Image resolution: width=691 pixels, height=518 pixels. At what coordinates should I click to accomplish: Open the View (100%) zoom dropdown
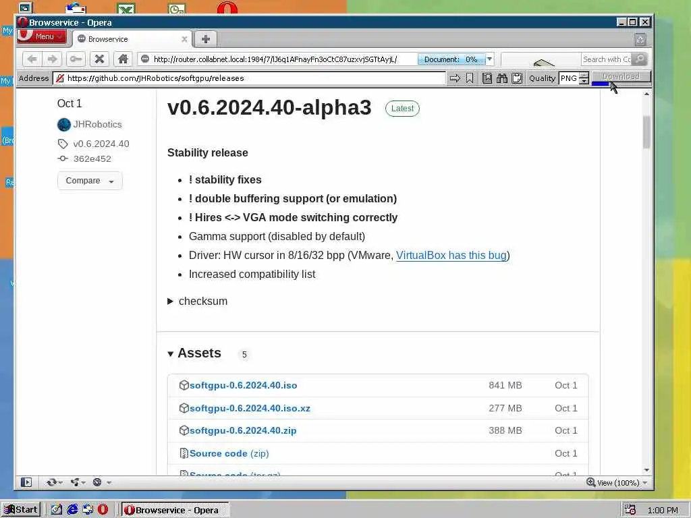(645, 483)
